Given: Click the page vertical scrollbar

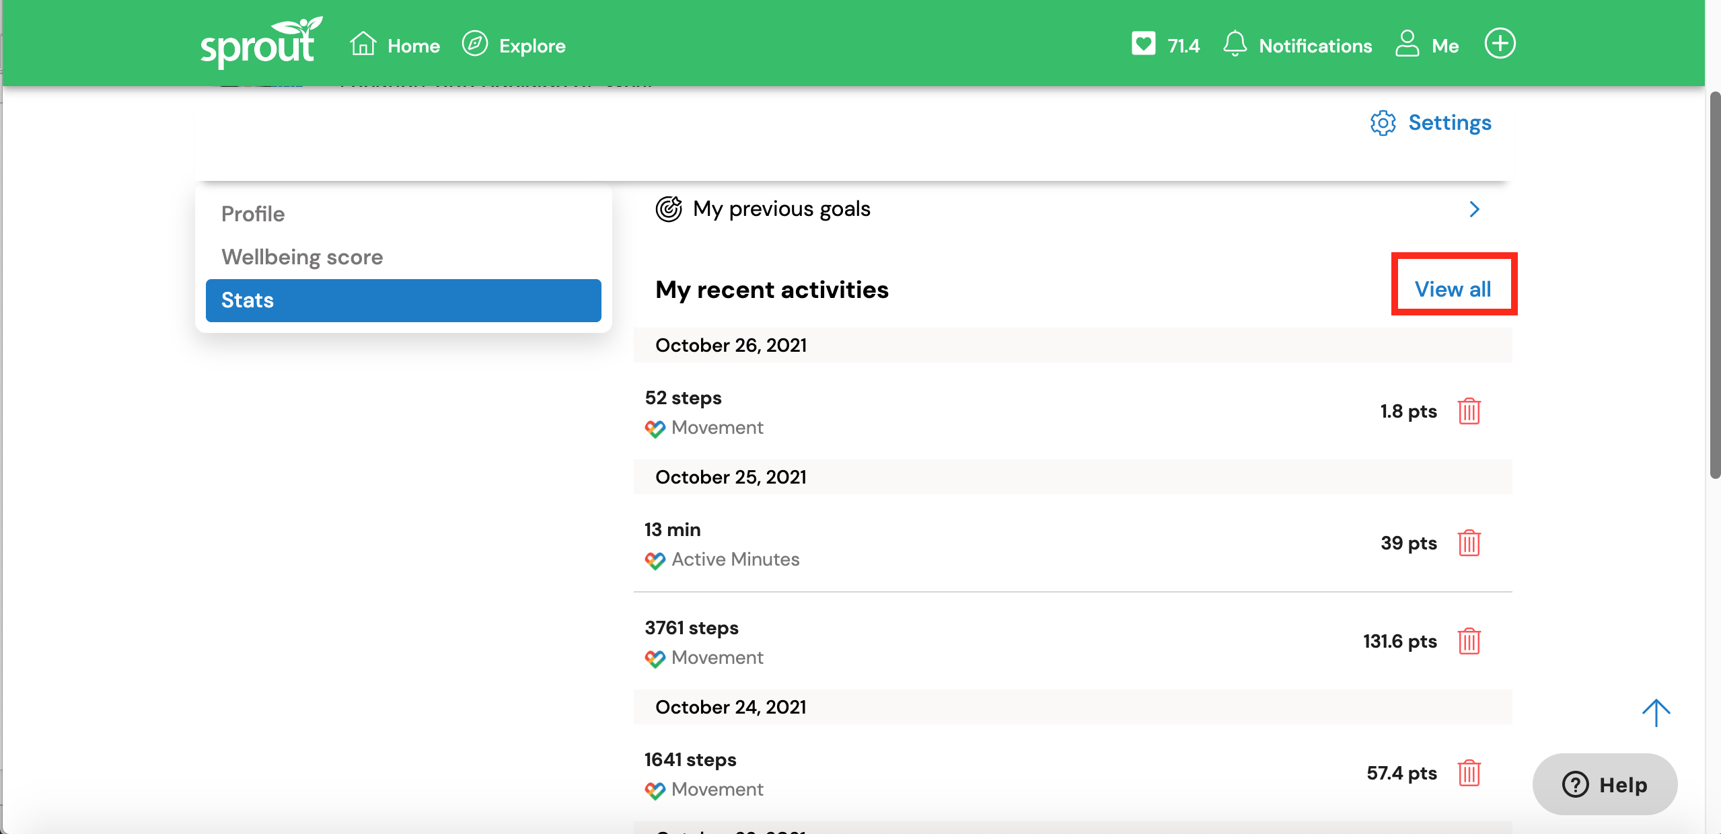Looking at the screenshot, I should coord(1715,285).
